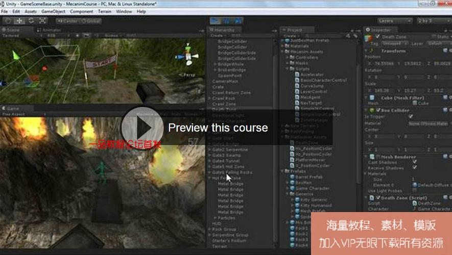Open the VIP download banner ad
This screenshot has height=255, width=452.
(x=382, y=234)
